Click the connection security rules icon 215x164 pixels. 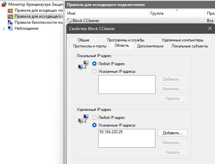point(10,22)
